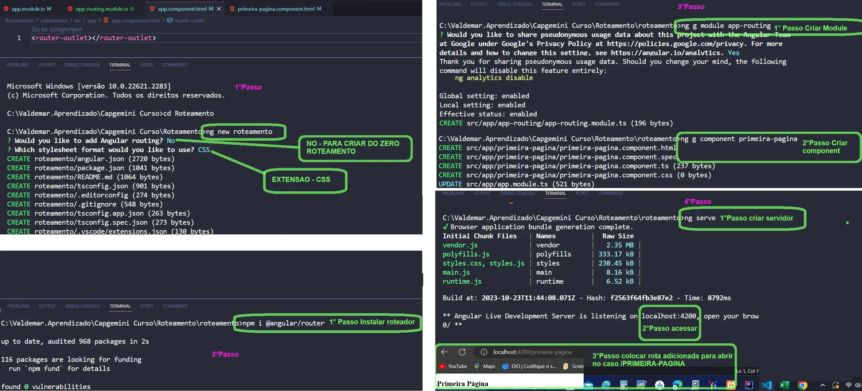Viewport: 862px width, 391px height.
Task: Open OUTPUT tab in npm install panel
Action: pyautogui.click(x=47, y=306)
